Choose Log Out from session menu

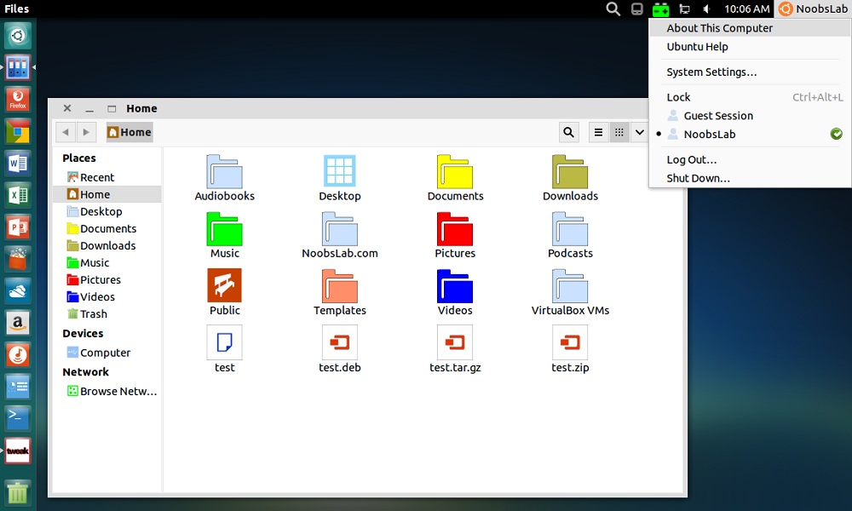750,159
